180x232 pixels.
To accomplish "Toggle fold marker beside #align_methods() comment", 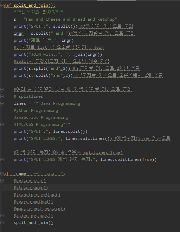I will coord(2,216).
